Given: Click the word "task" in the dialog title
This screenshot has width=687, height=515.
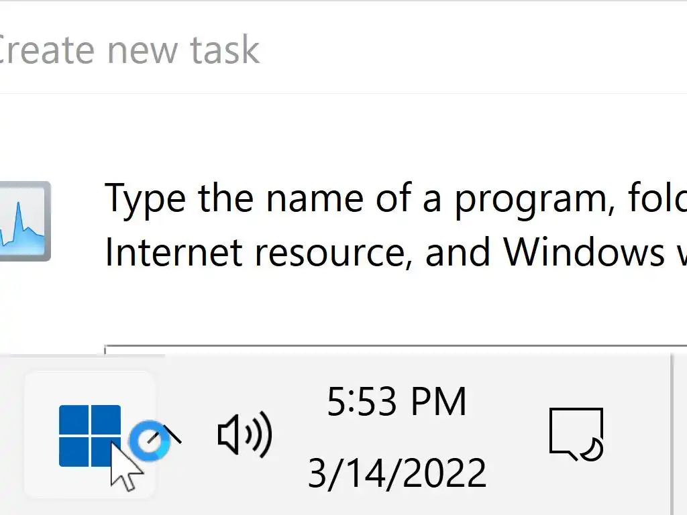Looking at the screenshot, I should (x=225, y=50).
